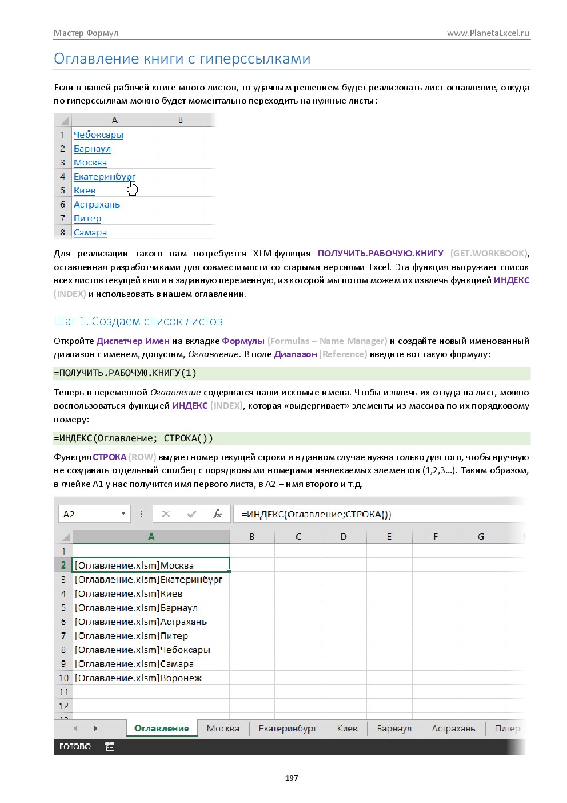
Task: Select column B header in lower spreadsheet
Action: click(x=252, y=537)
